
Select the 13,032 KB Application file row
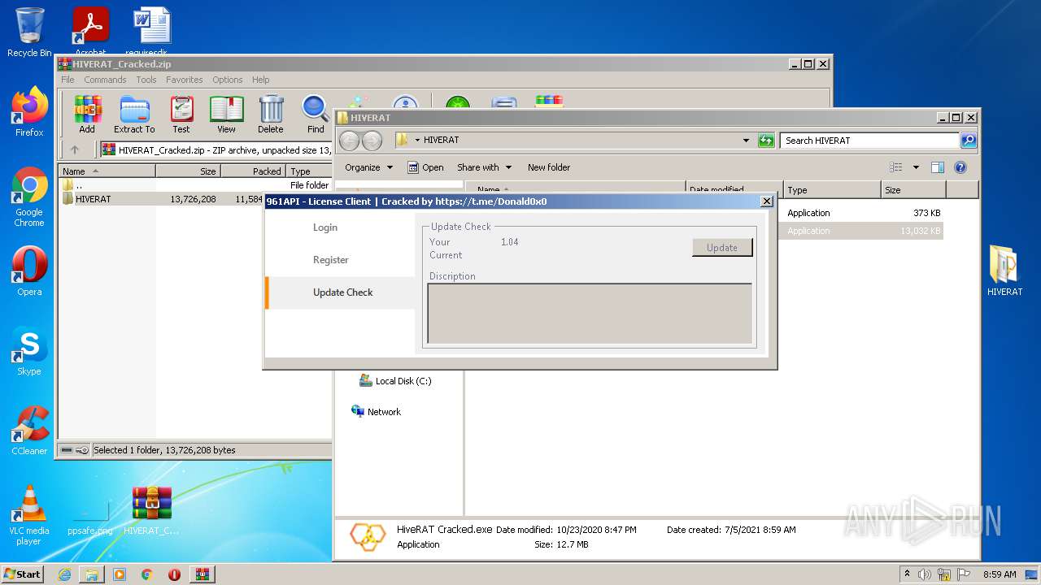pyautogui.click(x=860, y=231)
